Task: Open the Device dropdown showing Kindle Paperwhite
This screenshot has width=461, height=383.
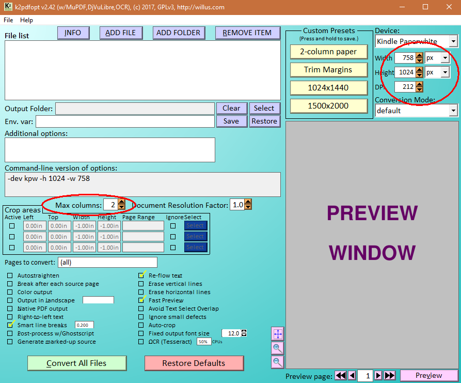Action: [x=417, y=41]
